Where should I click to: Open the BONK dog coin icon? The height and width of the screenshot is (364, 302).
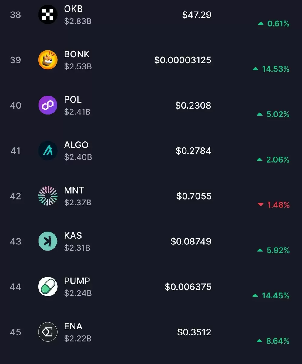coord(48,60)
